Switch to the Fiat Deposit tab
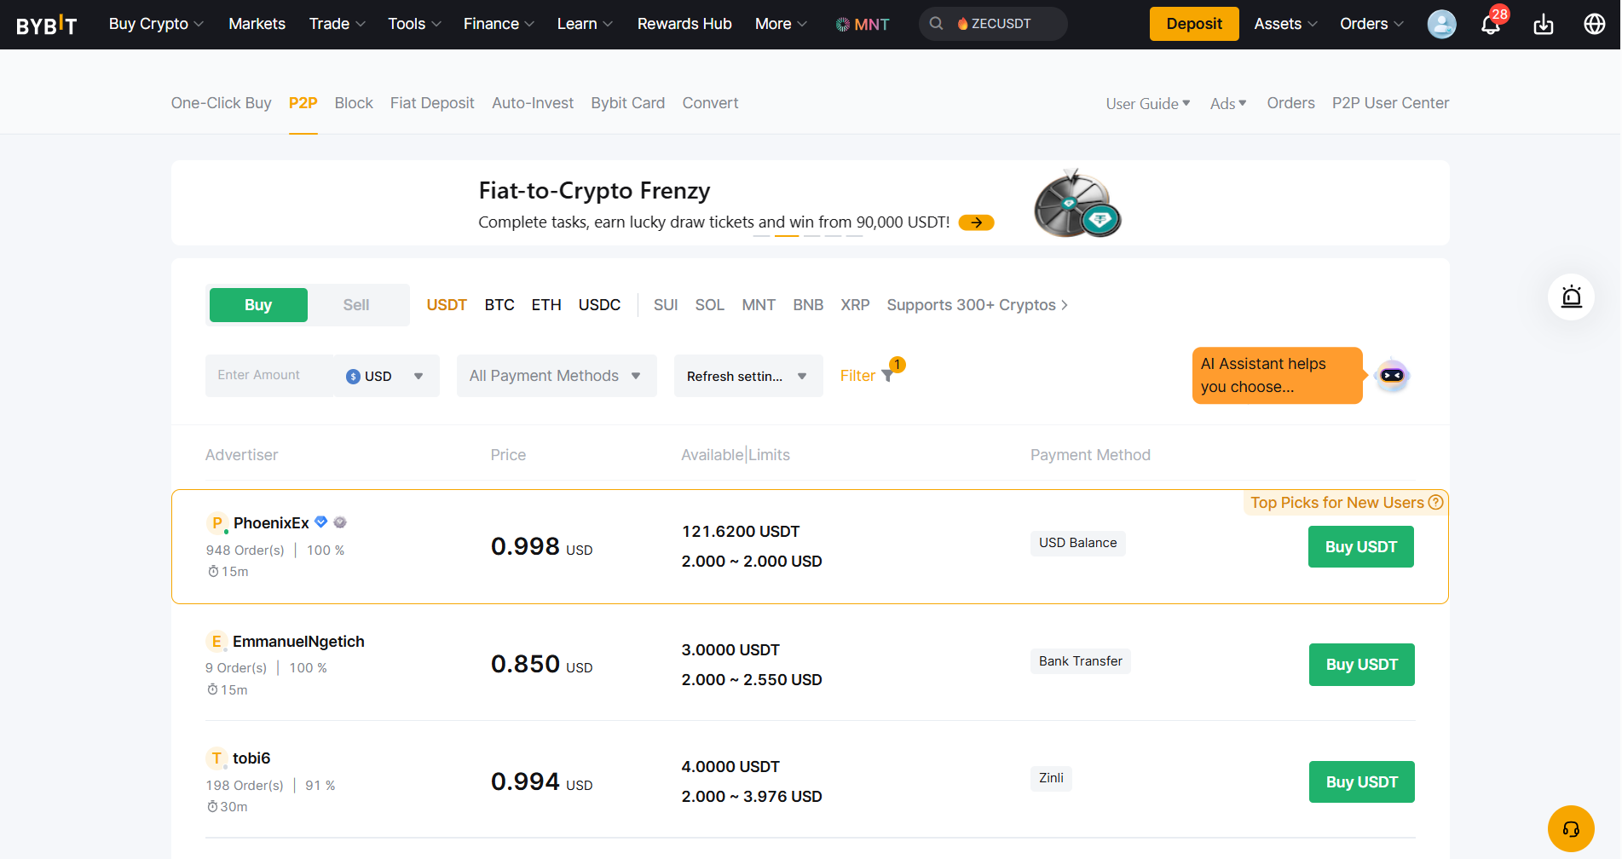1622x859 pixels. [432, 102]
